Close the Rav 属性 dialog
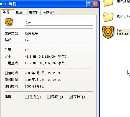Viewport: 130px width, 117px height. pyautogui.click(x=95, y=4)
